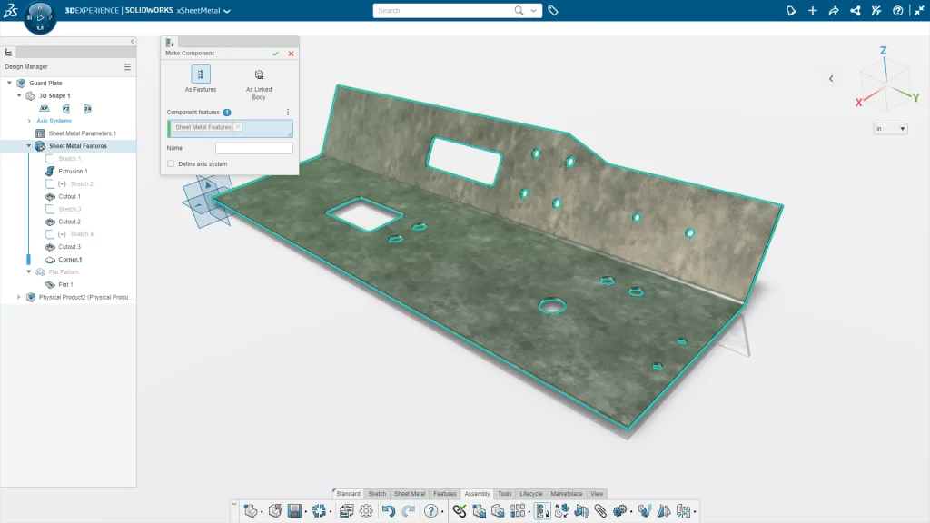Click the Name input field
The height and width of the screenshot is (523, 930).
coord(253,148)
